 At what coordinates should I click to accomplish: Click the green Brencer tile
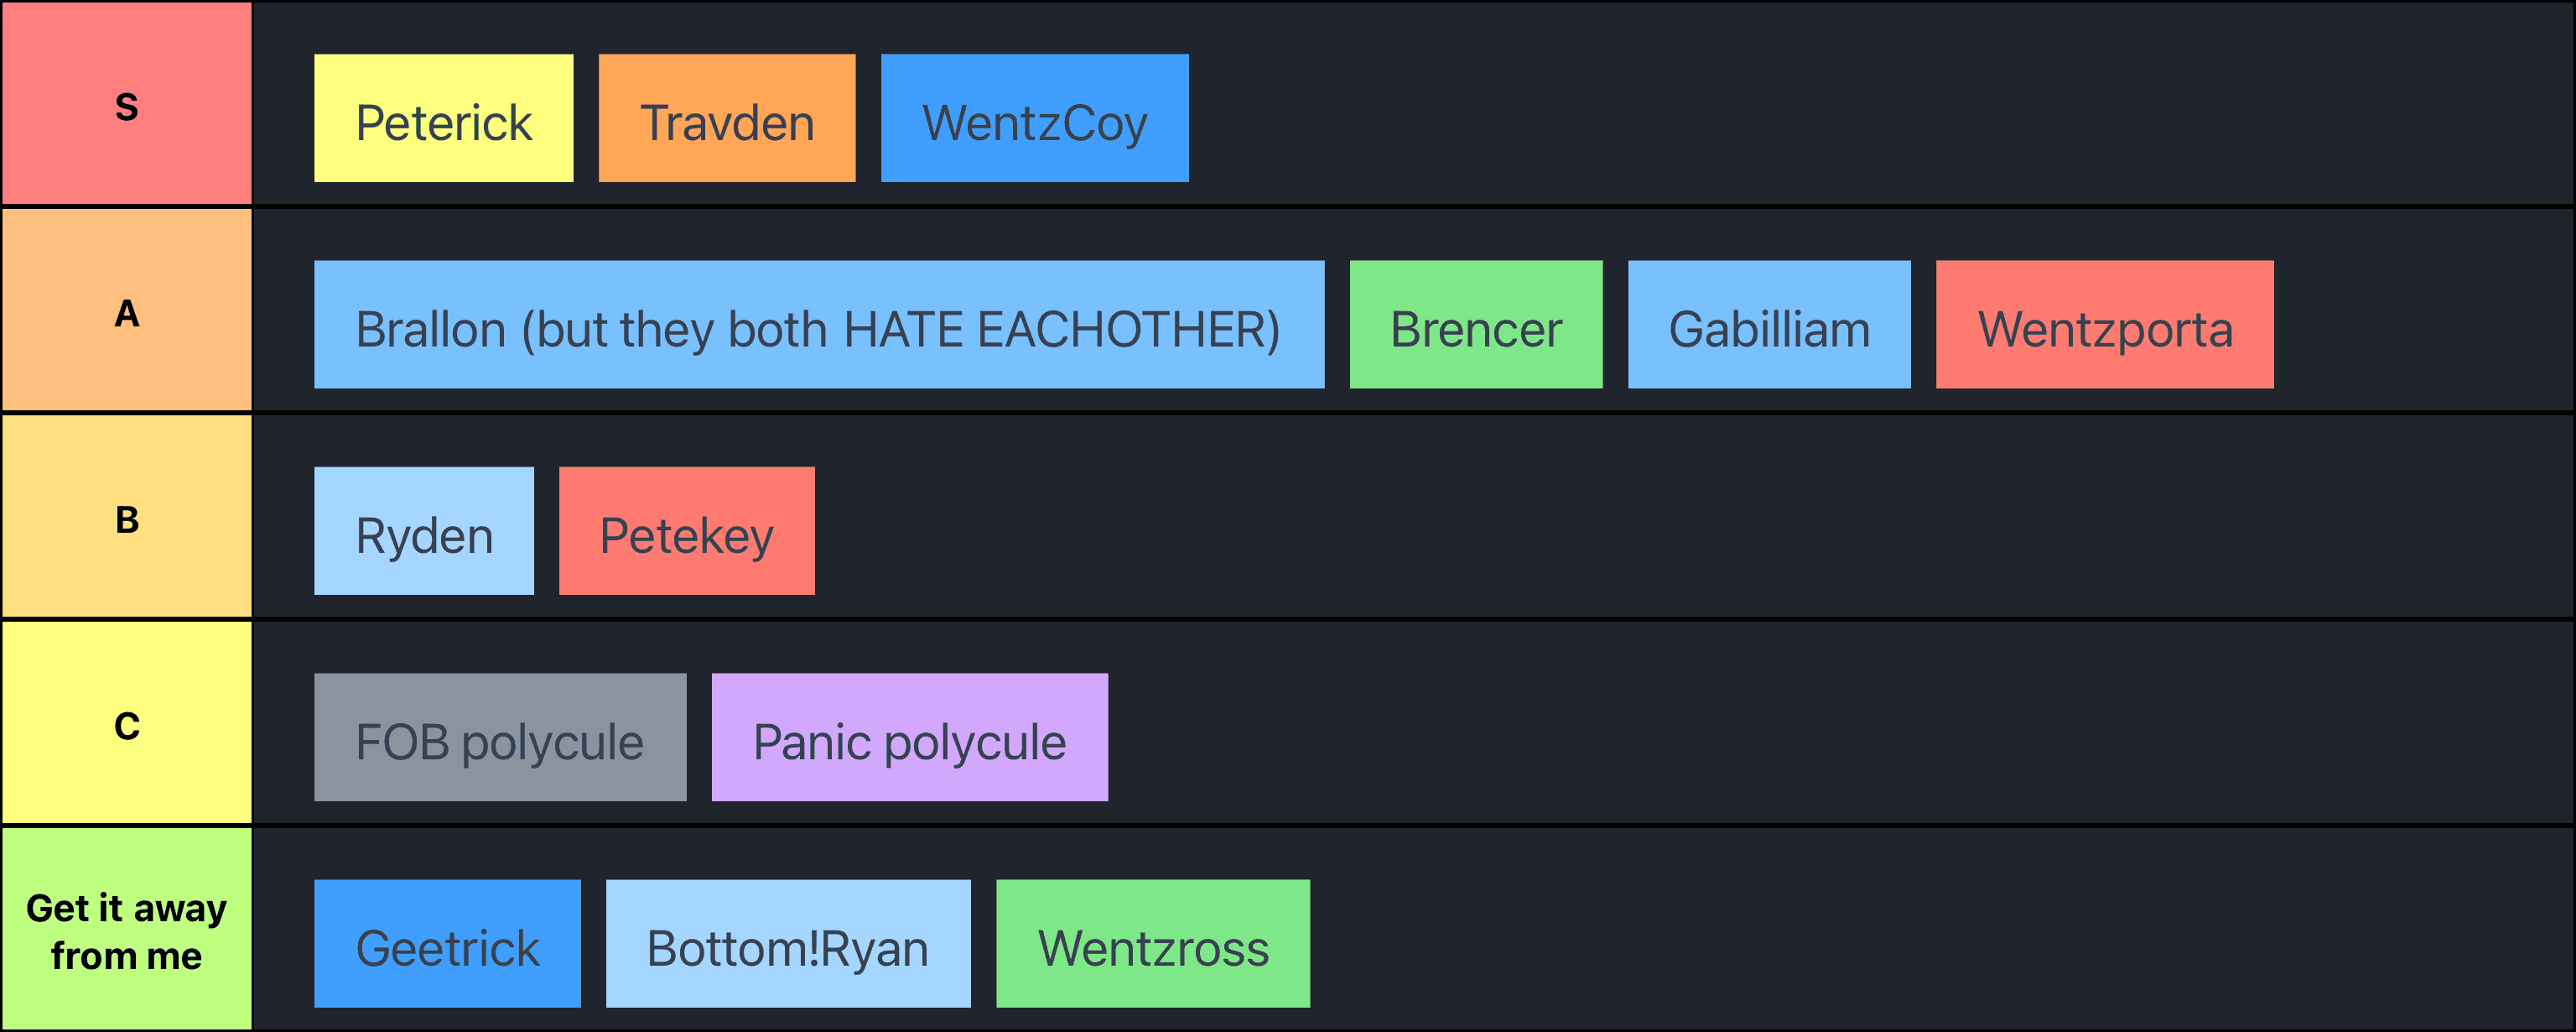click(x=1475, y=325)
